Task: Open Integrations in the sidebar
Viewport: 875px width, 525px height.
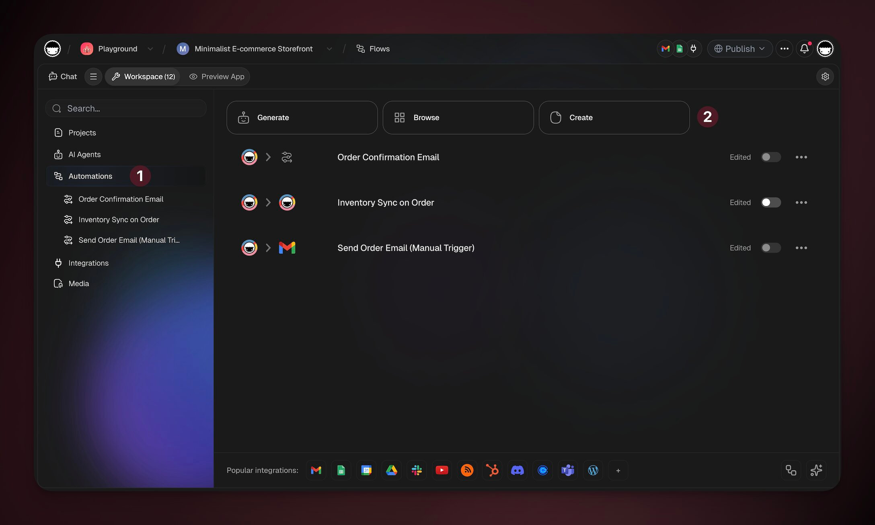Action: (x=88, y=263)
